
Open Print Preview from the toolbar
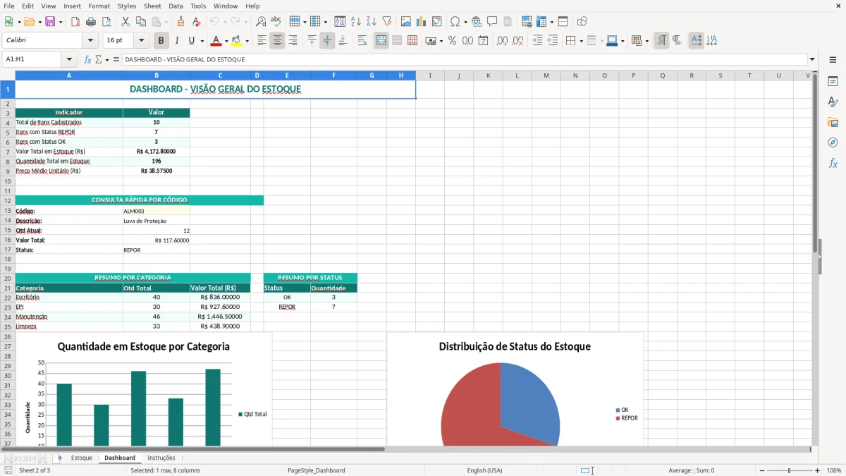(x=106, y=22)
